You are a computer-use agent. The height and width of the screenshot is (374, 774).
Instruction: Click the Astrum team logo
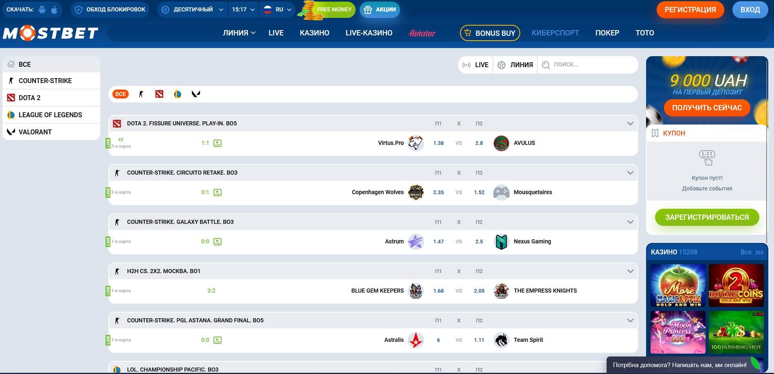[x=416, y=242]
